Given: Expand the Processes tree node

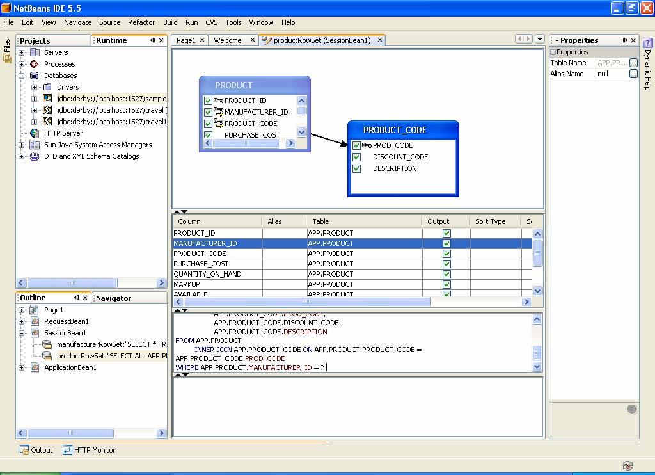Looking at the screenshot, I should 21,65.
